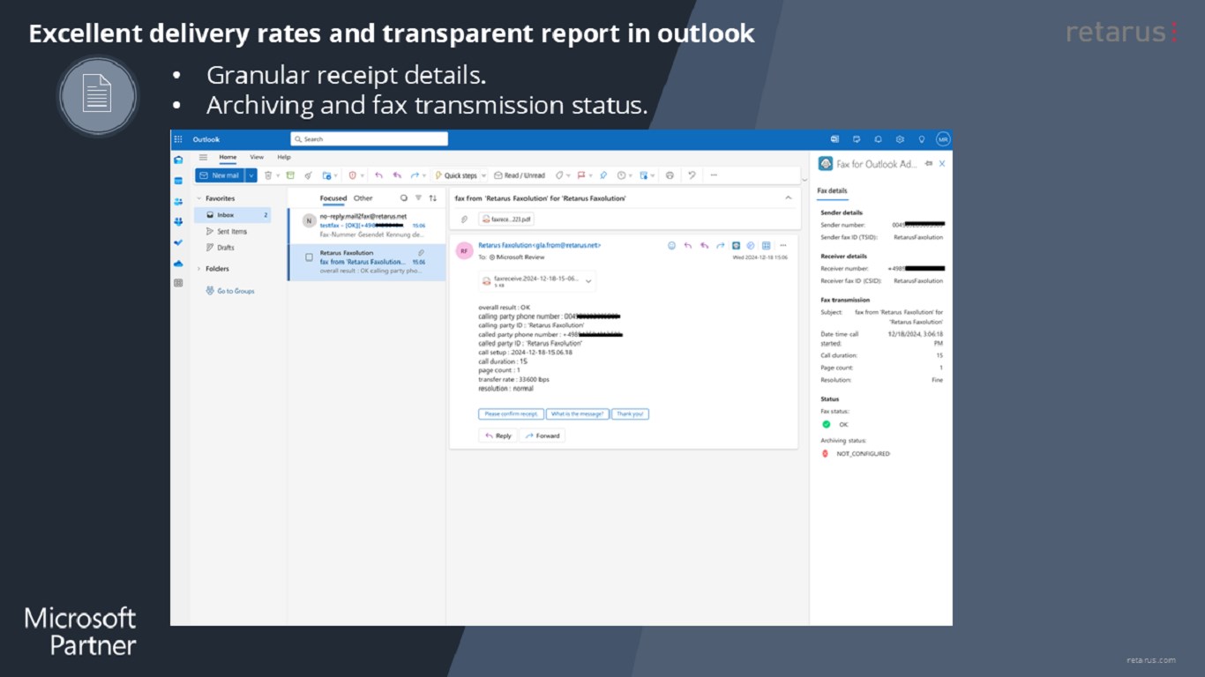Open the Inbox folder

pyautogui.click(x=233, y=215)
